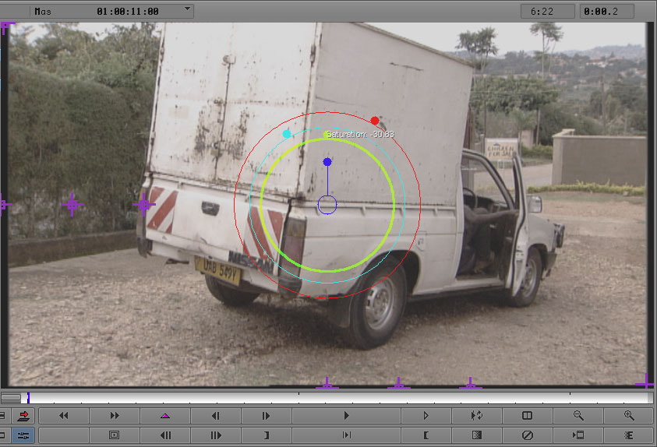Viewport: 657px width, 447px height.
Task: Zoom in with the Enlarge magnifier
Action: click(629, 416)
